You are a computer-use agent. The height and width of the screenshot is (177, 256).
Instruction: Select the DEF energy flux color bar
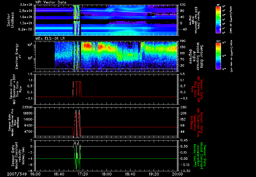(x=218, y=56)
